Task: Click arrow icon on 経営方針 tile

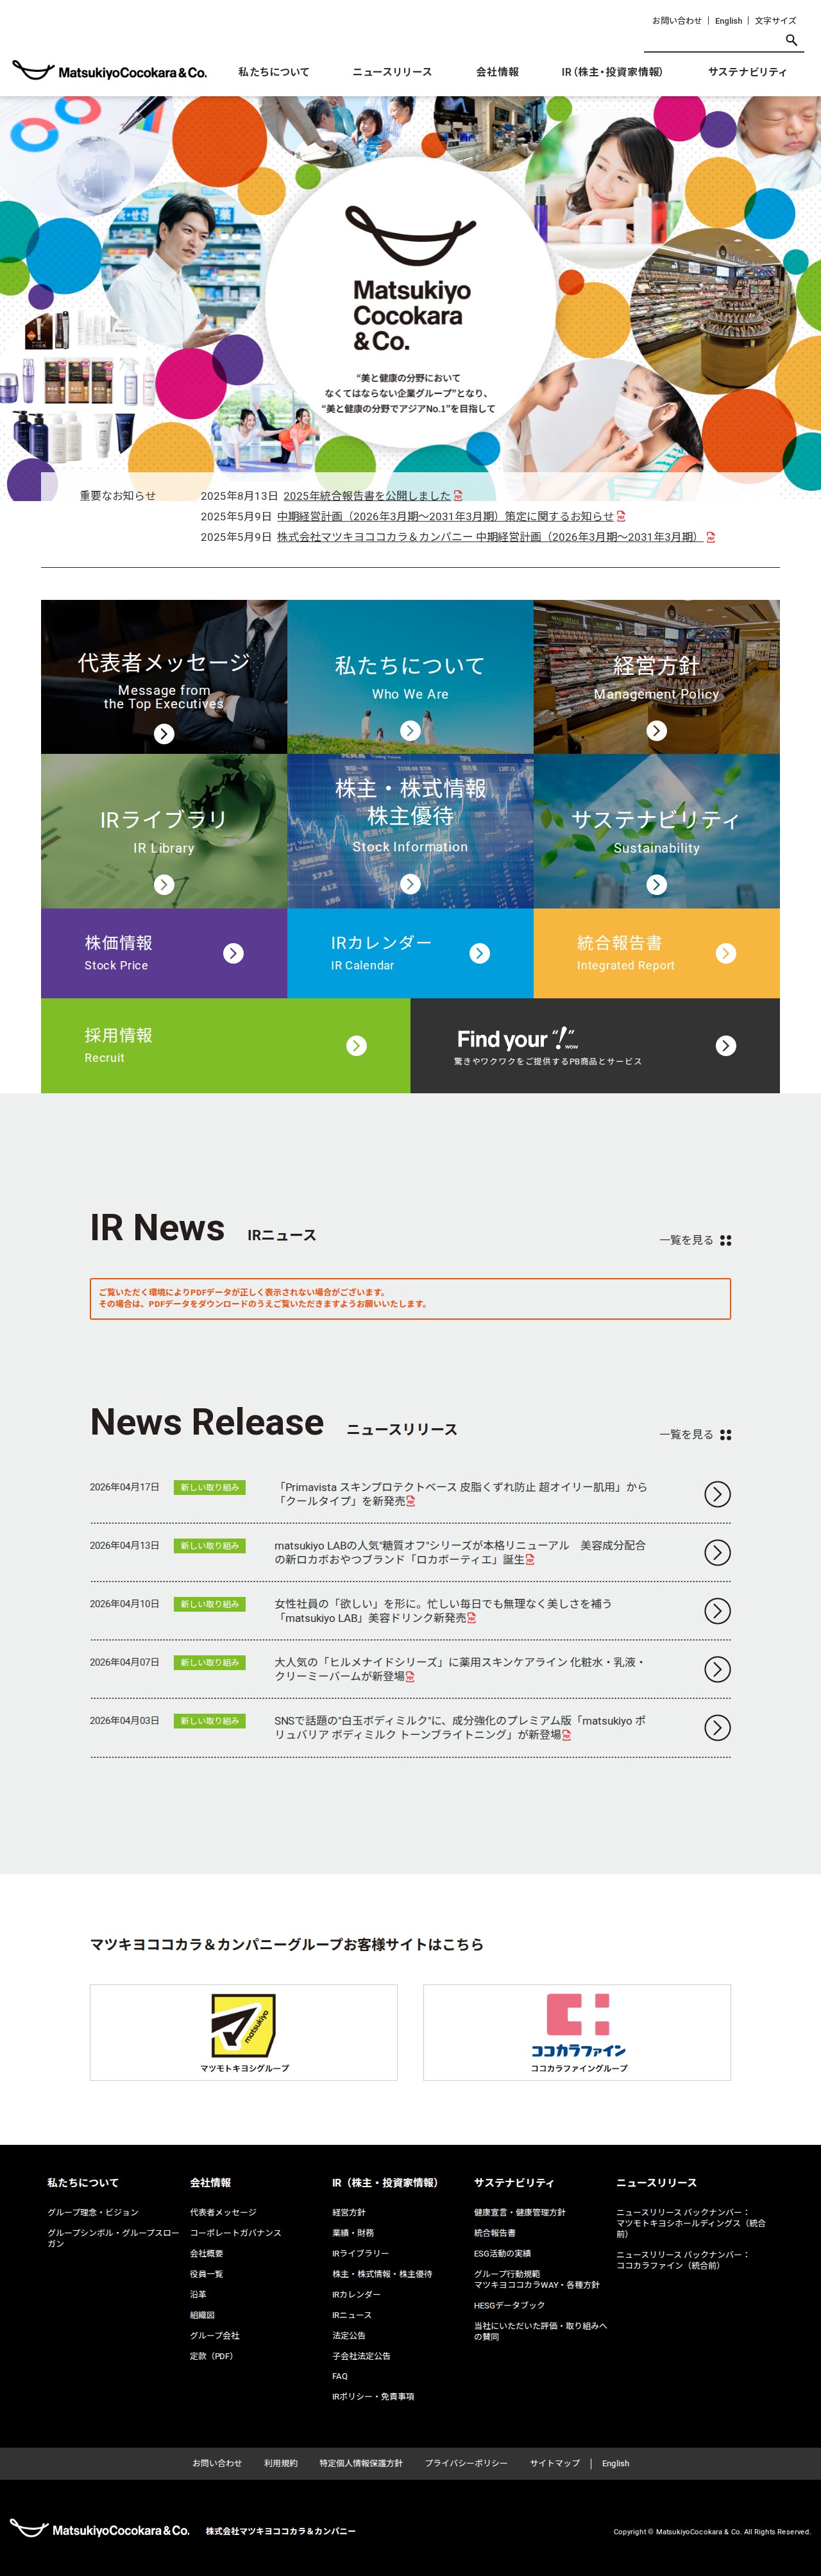Action: click(656, 731)
